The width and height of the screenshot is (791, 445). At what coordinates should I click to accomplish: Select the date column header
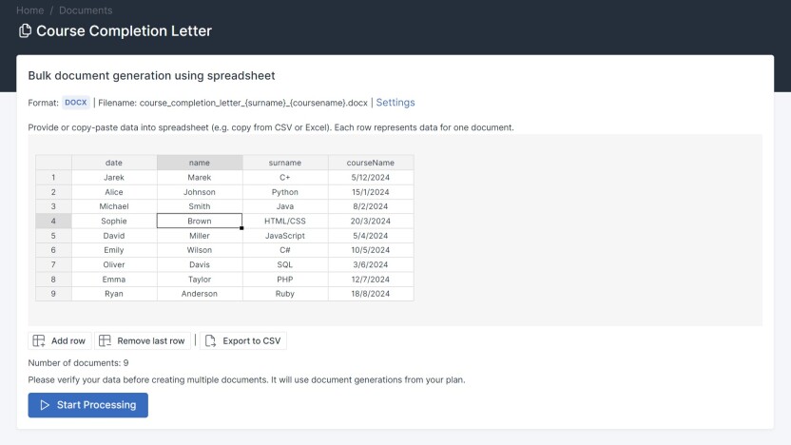tap(114, 163)
